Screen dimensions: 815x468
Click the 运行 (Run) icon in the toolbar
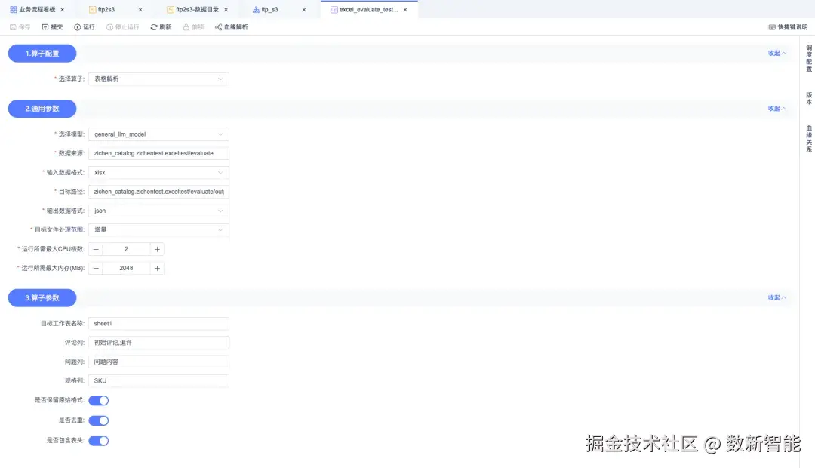click(x=83, y=26)
